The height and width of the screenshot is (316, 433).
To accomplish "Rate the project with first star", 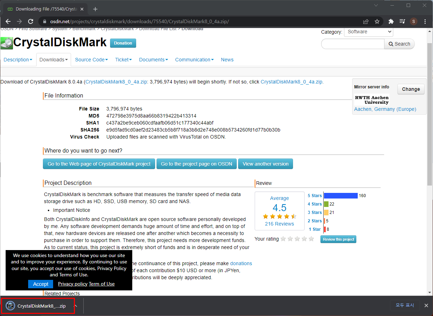I will tap(283, 239).
